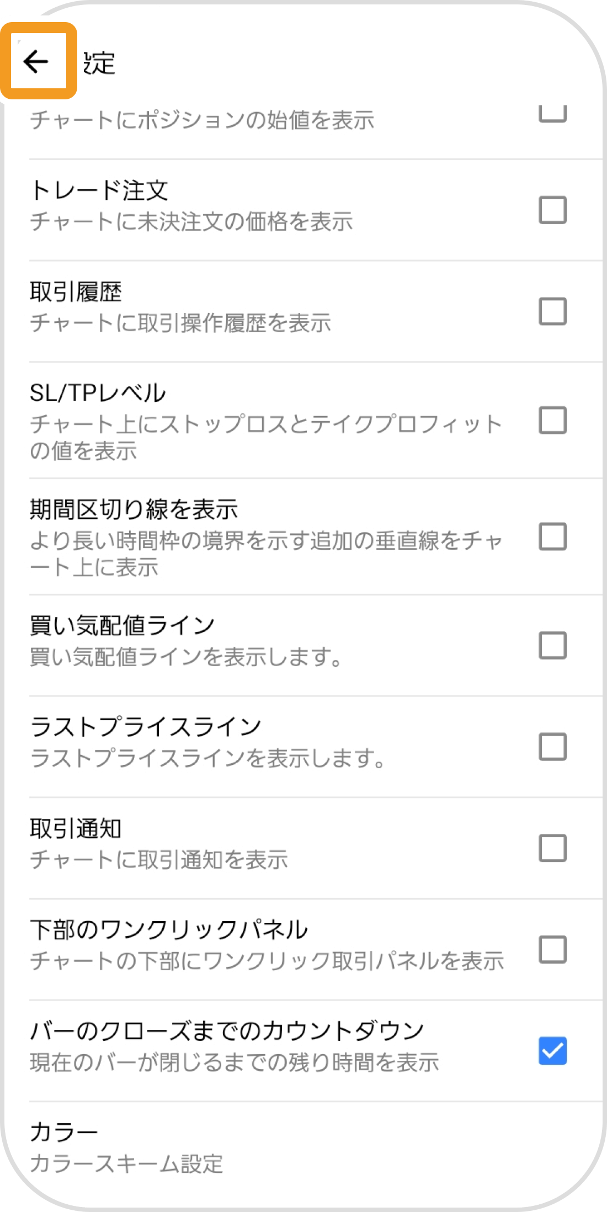This screenshot has height=1212, width=607.
Task: Tap the 期間区切り線を表示 title text
Action: (x=134, y=509)
